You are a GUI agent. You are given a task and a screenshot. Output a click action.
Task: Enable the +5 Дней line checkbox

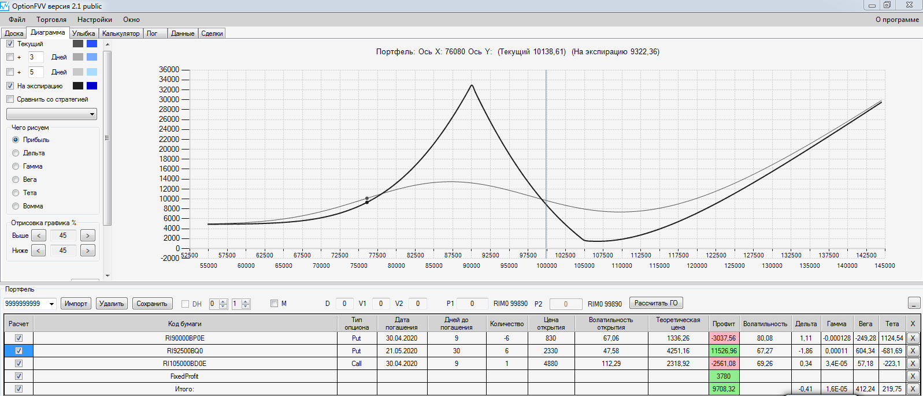click(10, 72)
